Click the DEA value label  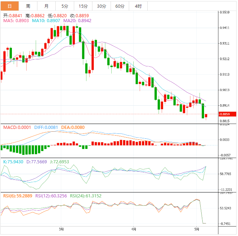[x=73, y=127]
